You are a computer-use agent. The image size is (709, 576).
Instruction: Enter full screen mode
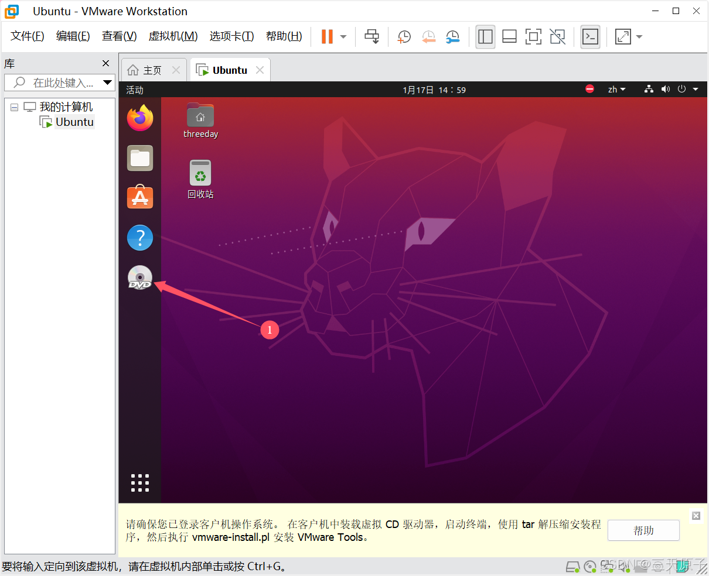(622, 36)
